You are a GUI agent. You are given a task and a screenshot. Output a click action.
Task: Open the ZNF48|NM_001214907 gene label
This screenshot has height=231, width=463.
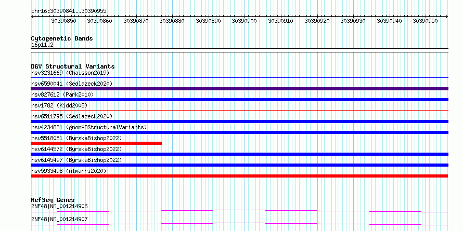(x=59, y=220)
